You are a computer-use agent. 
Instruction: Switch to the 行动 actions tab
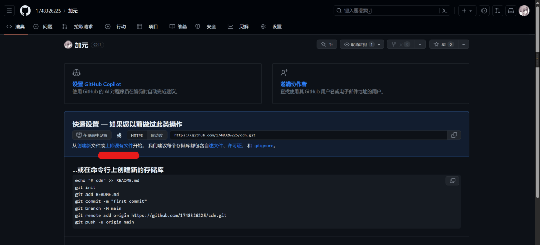(x=115, y=27)
